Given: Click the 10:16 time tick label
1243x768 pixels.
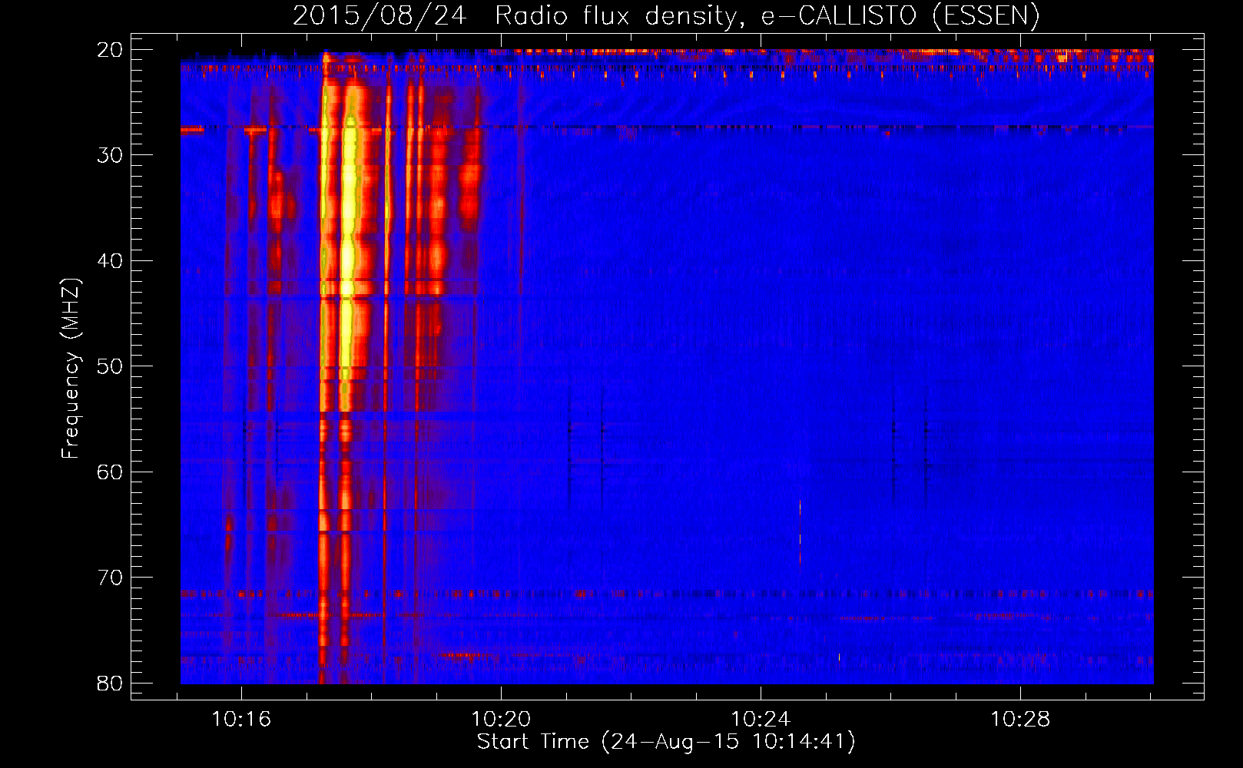Looking at the screenshot, I should pyautogui.click(x=241, y=720).
